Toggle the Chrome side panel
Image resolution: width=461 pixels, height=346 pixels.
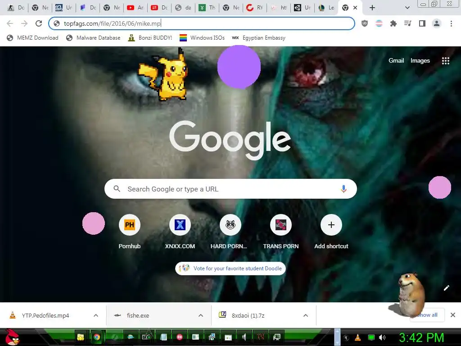[422, 23]
